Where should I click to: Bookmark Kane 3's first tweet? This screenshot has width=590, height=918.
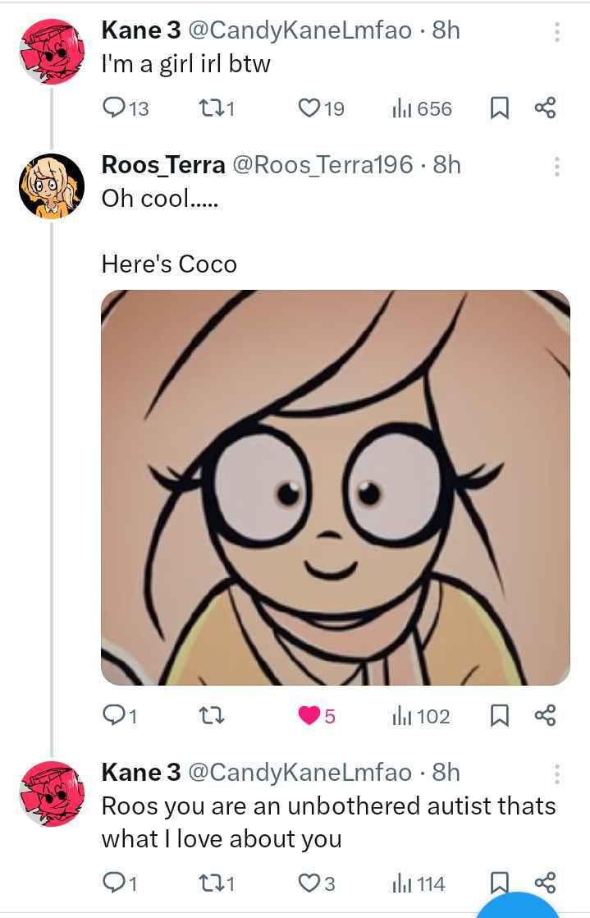point(497,108)
